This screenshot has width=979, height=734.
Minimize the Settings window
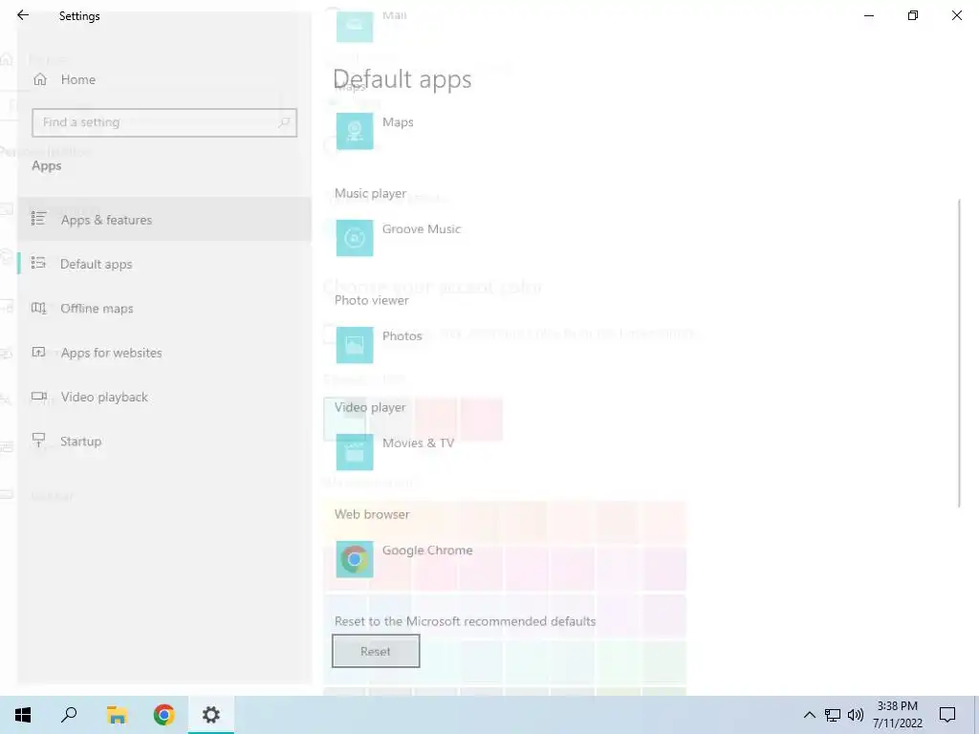coord(868,15)
